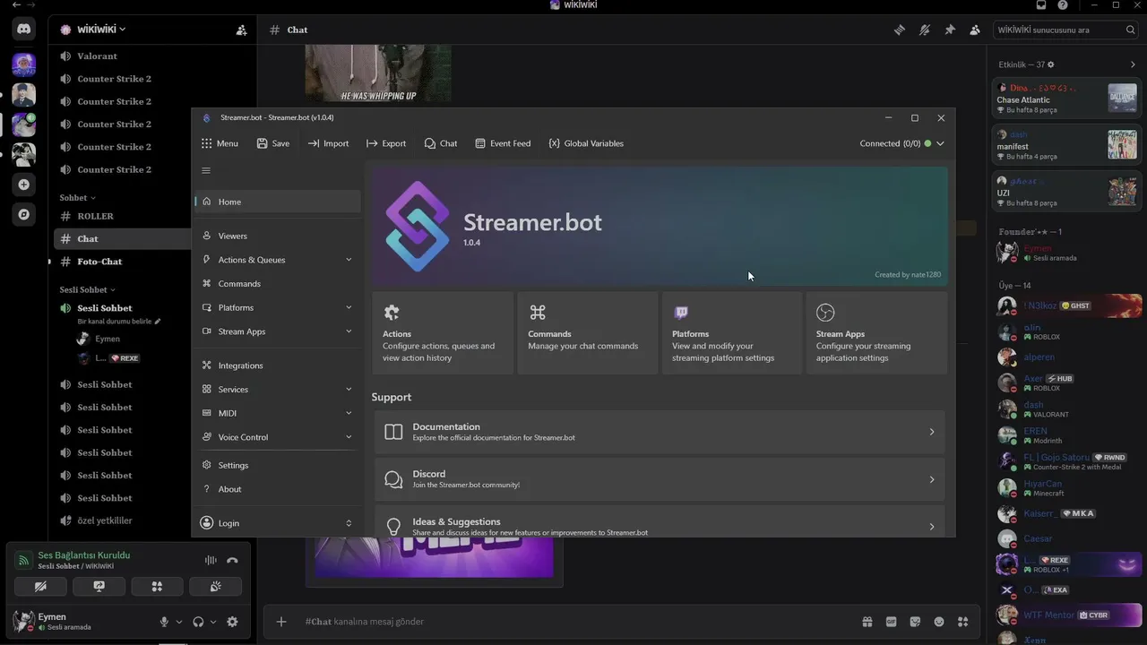Disconnect from voice with hang-up icon
The image size is (1147, 645).
pyautogui.click(x=232, y=561)
